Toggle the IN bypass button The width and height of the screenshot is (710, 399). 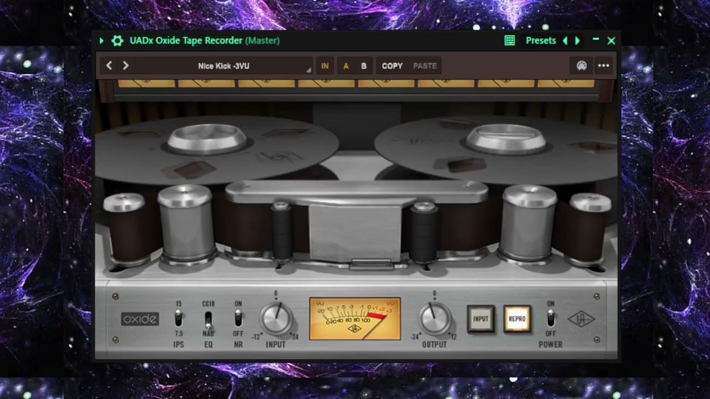[x=324, y=66]
